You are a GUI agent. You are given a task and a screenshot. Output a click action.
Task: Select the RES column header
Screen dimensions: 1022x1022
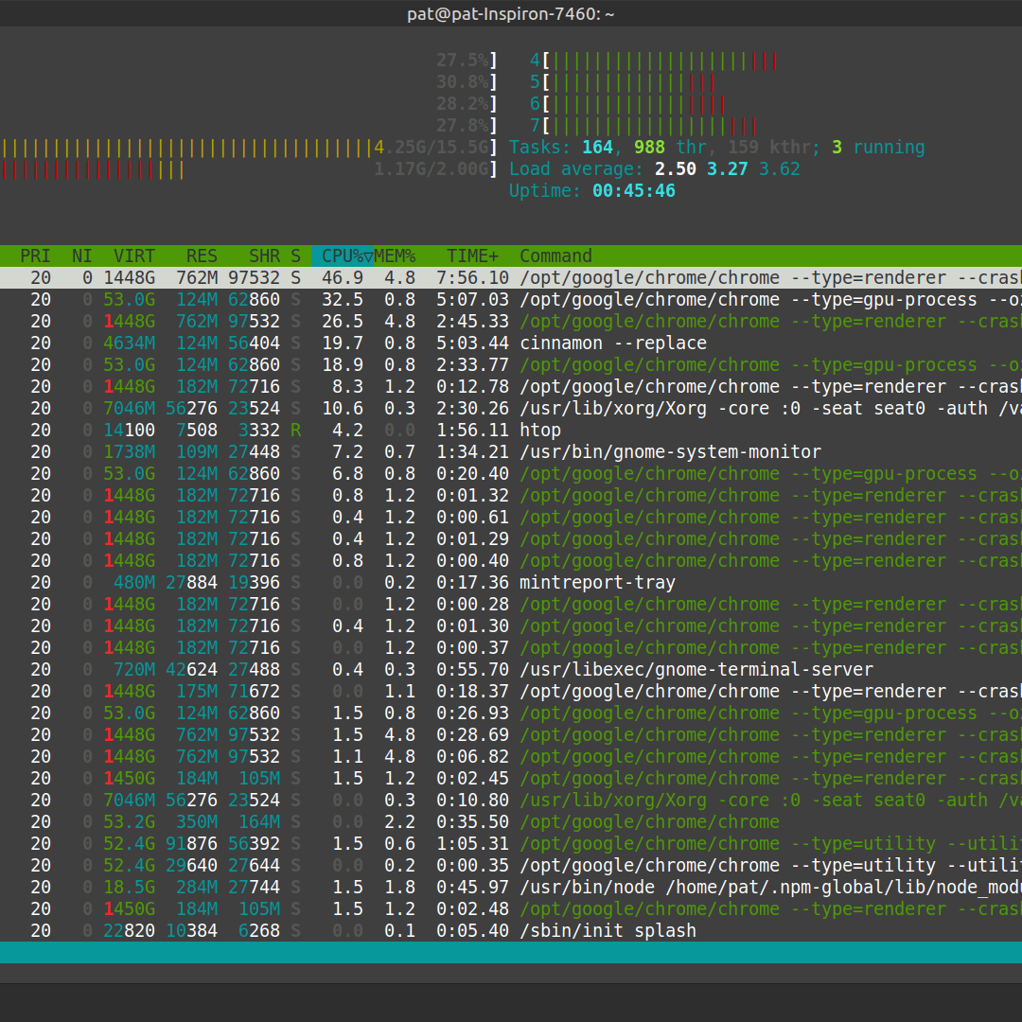[x=202, y=256]
